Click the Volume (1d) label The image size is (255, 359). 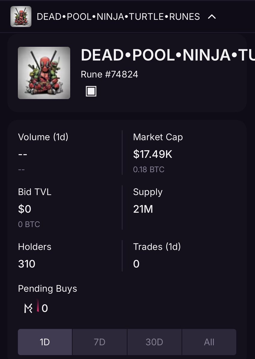coord(43,137)
